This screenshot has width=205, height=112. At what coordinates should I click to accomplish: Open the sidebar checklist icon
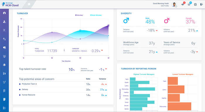tap(4, 108)
